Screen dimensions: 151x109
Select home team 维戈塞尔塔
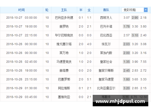tap(64, 44)
